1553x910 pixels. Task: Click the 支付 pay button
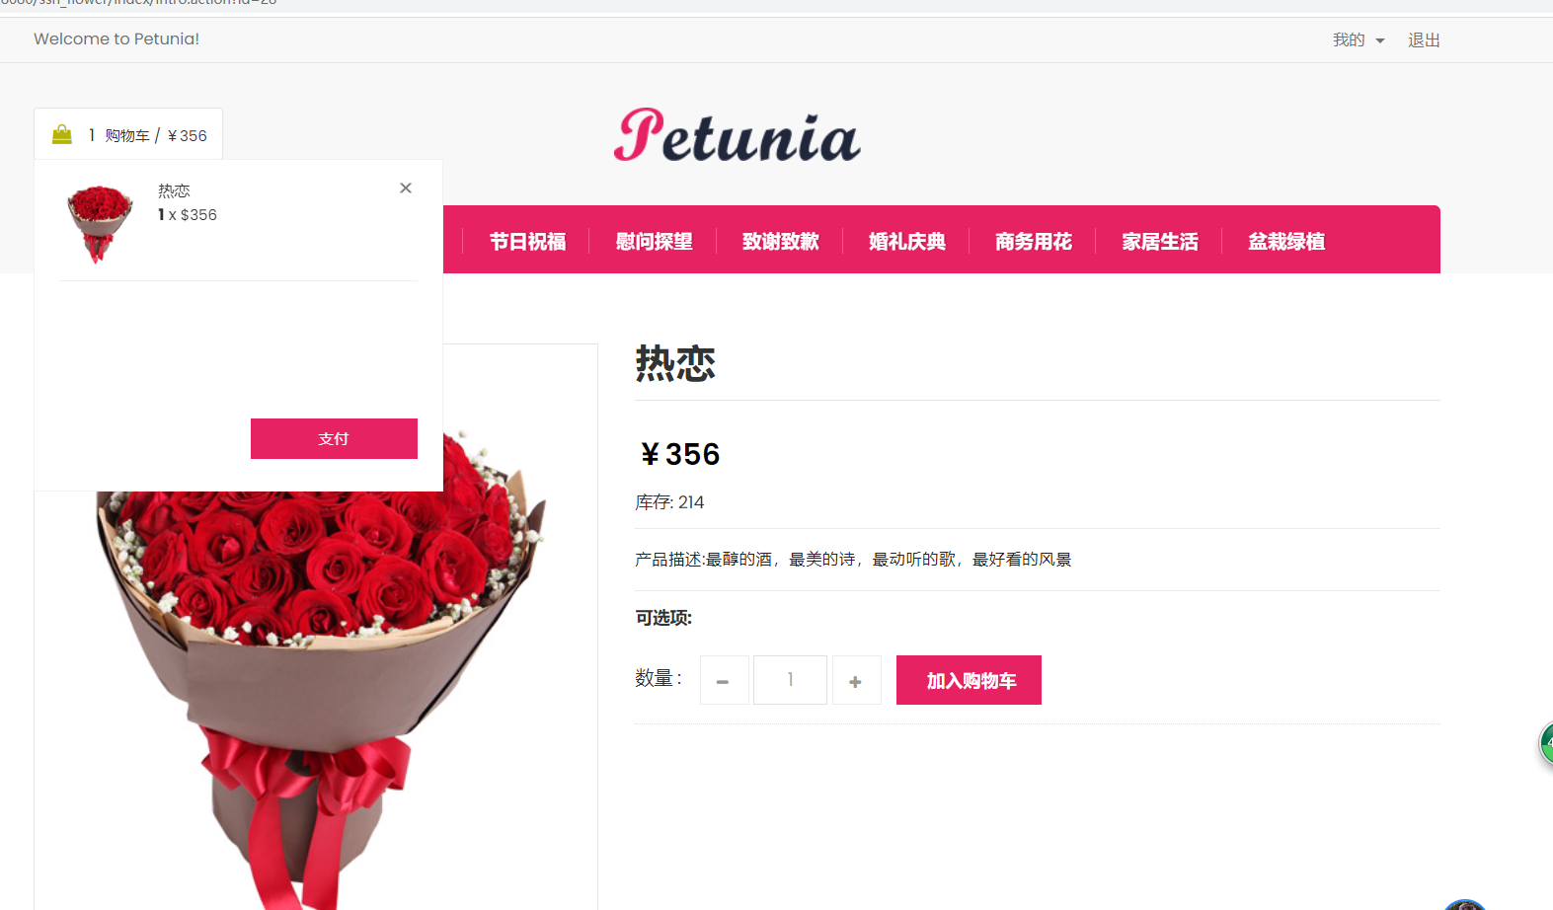tap(334, 438)
